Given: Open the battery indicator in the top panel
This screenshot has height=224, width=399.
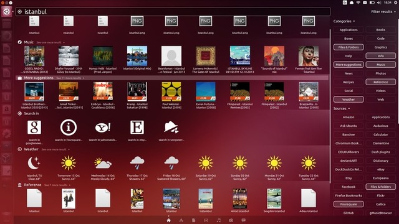Looking at the screenshot, I should 372,2.
